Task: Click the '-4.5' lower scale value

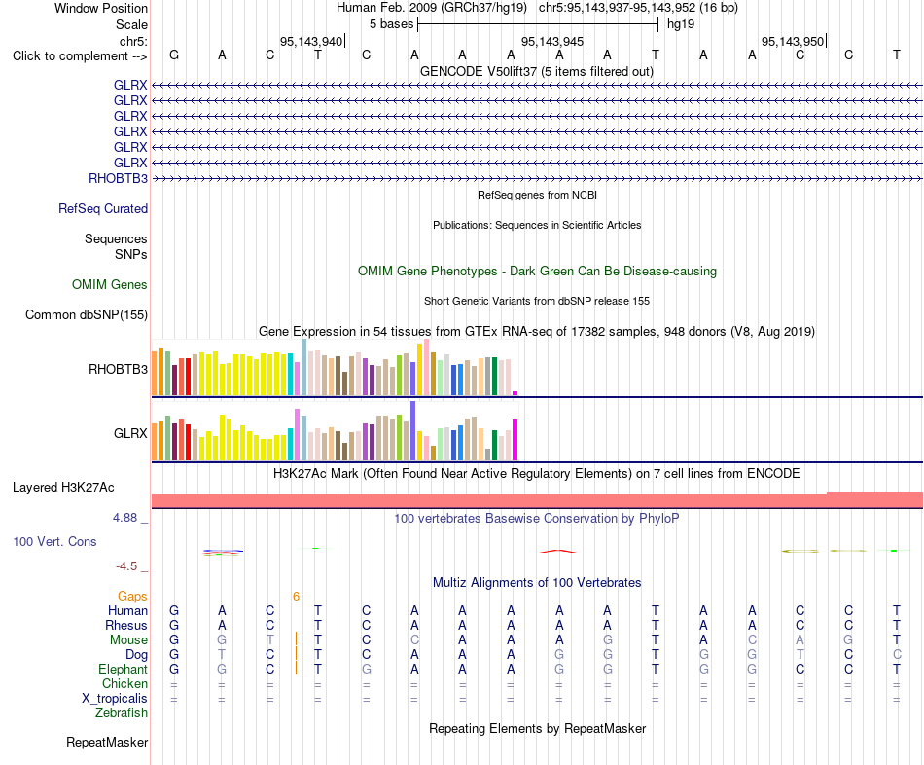Action: point(126,566)
